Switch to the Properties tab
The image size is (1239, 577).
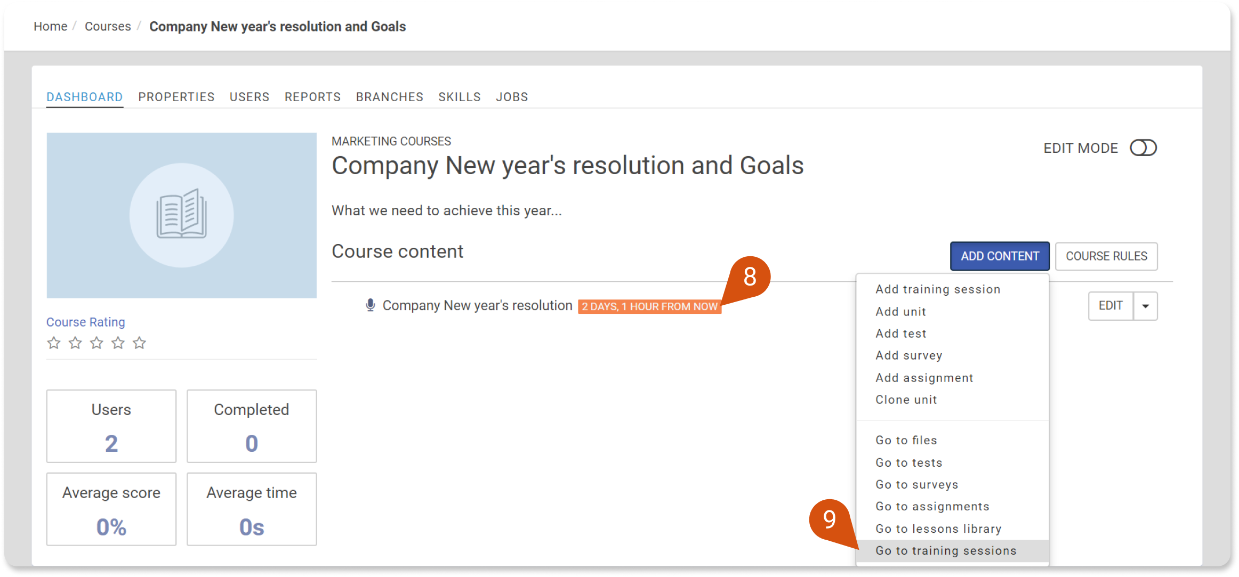176,97
